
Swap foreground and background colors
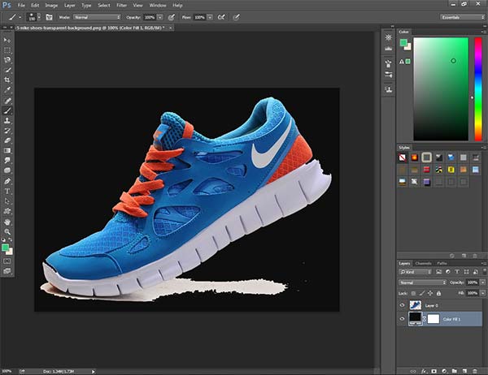pos(11,239)
